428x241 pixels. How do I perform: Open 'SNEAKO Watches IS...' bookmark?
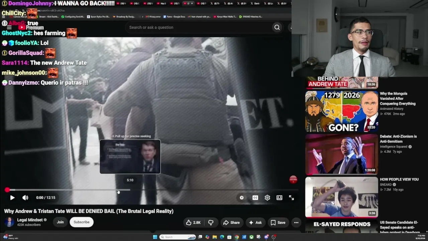(x=250, y=16)
